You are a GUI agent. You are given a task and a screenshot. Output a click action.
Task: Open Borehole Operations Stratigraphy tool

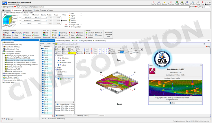tap(17, 33)
